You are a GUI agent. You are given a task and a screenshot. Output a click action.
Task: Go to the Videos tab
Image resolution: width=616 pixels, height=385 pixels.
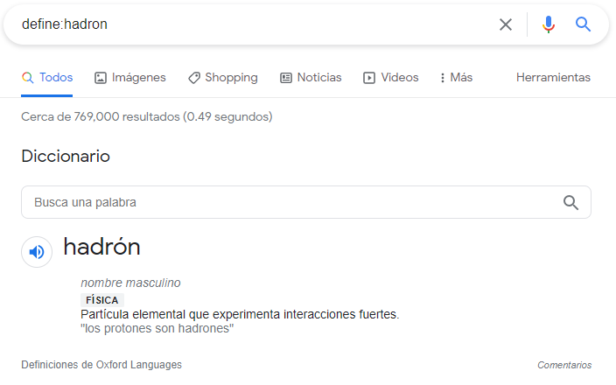click(x=391, y=77)
